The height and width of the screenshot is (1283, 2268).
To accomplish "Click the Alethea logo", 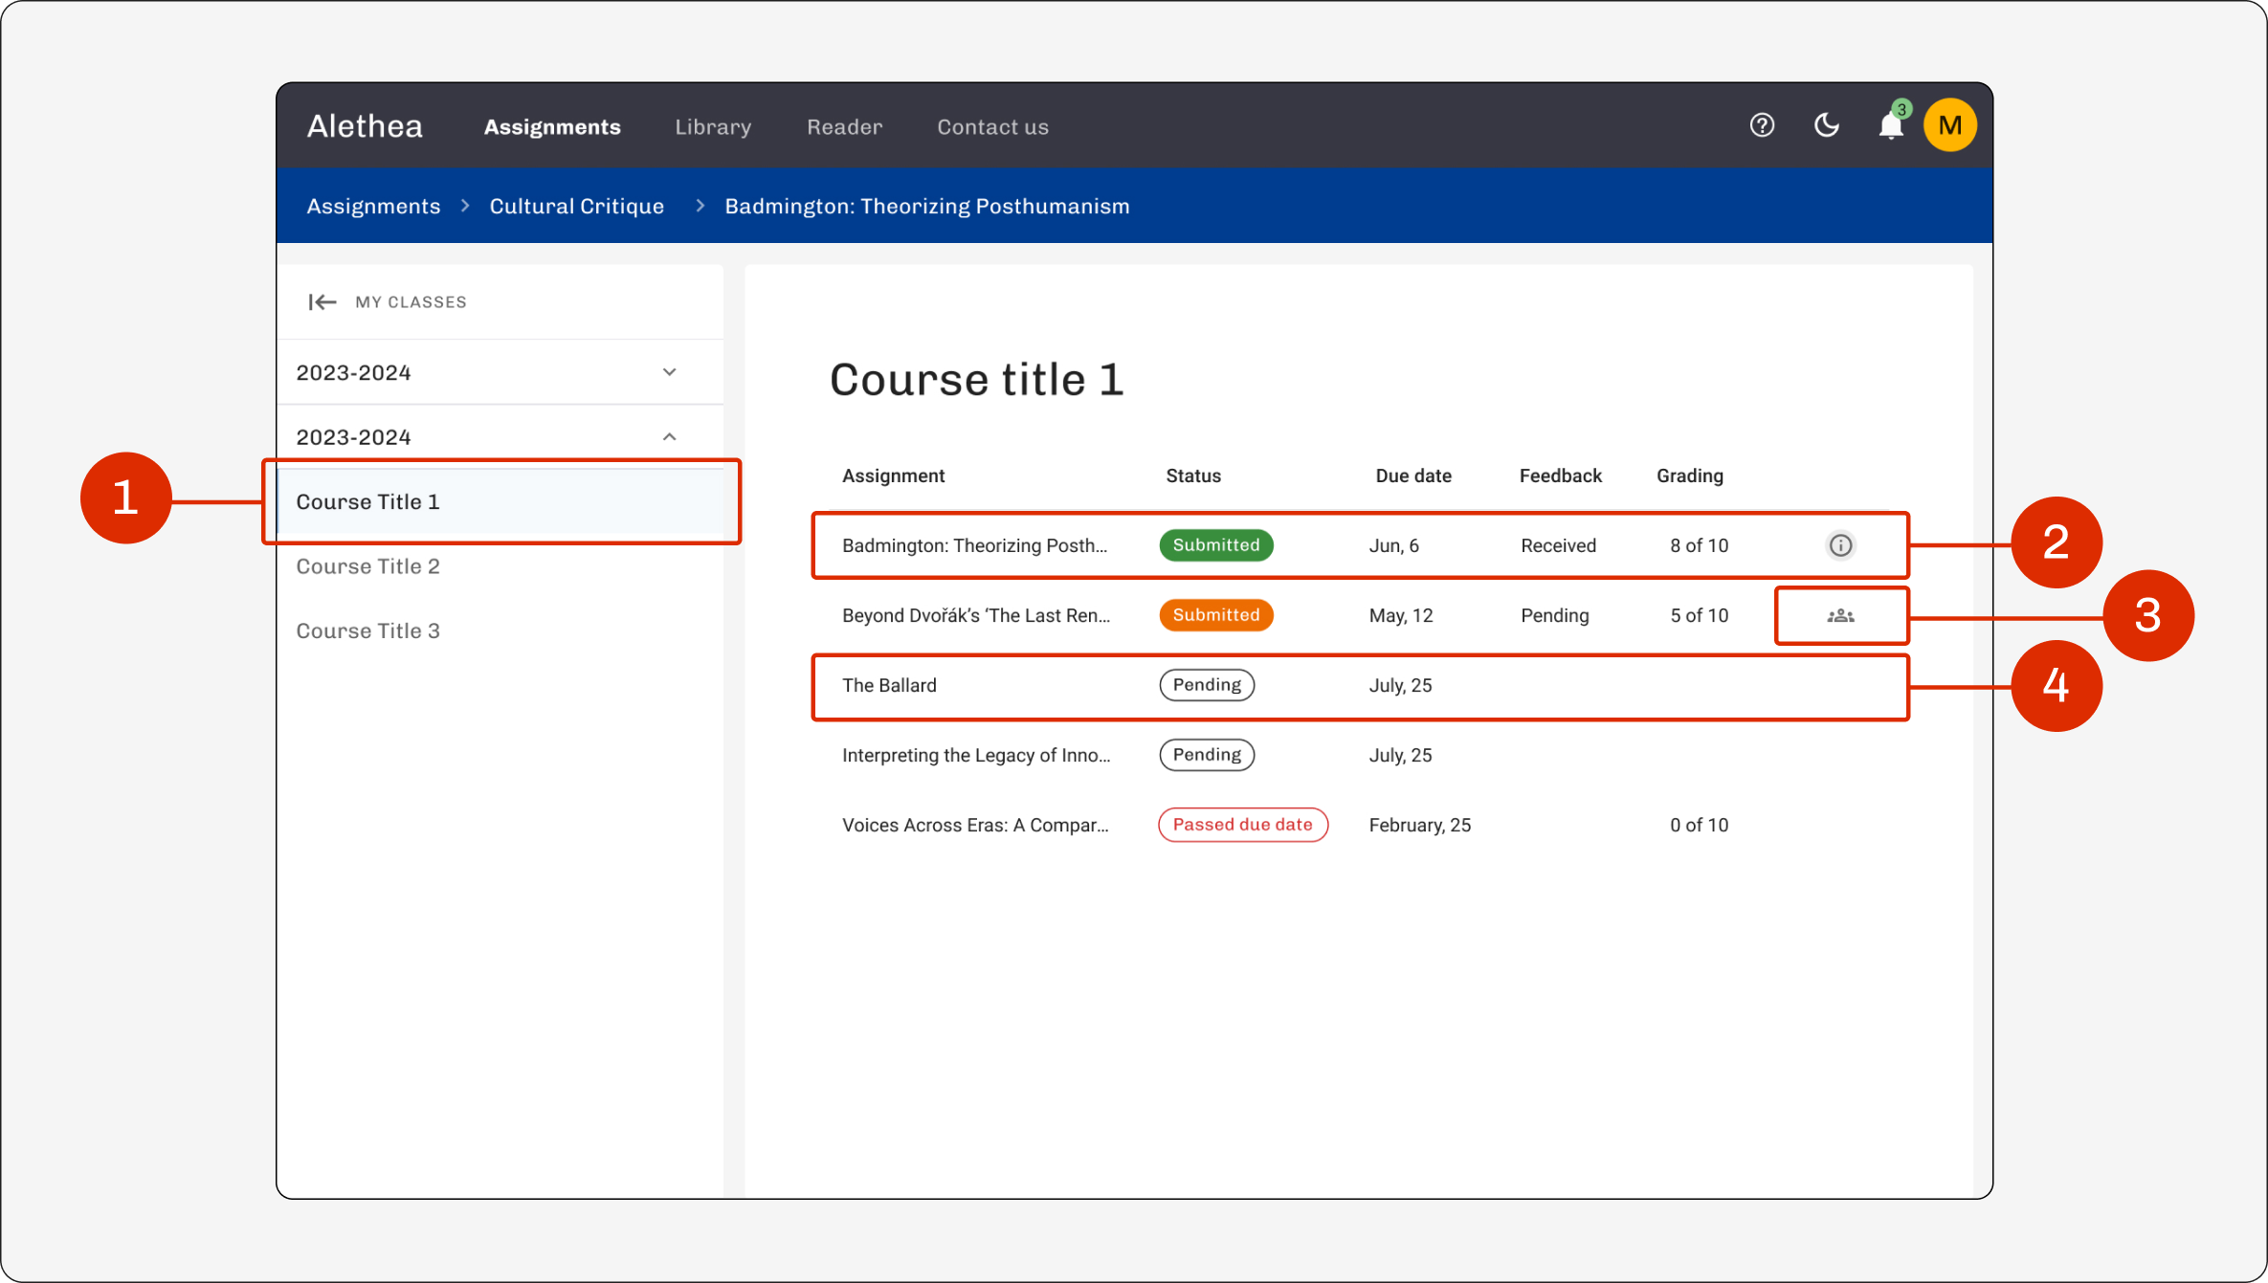I will click(x=365, y=126).
